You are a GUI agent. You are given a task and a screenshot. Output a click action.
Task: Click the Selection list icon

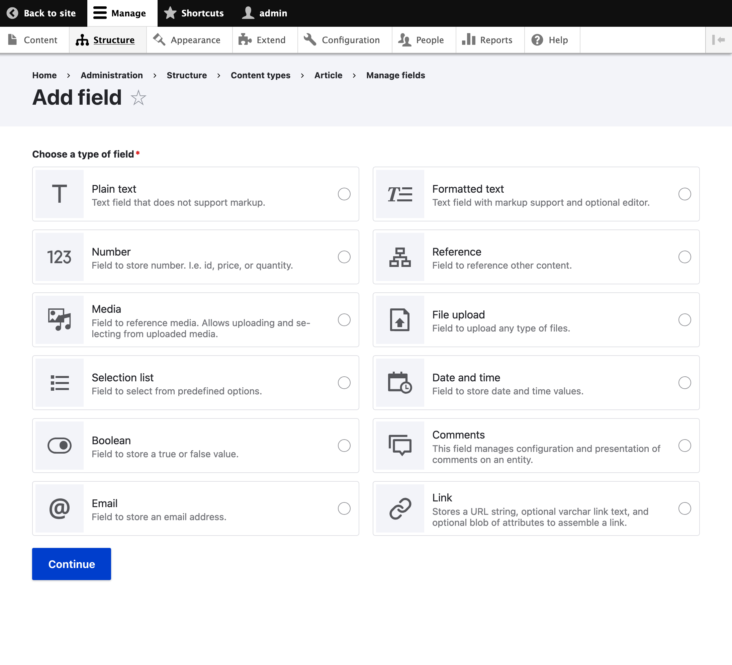pos(60,383)
